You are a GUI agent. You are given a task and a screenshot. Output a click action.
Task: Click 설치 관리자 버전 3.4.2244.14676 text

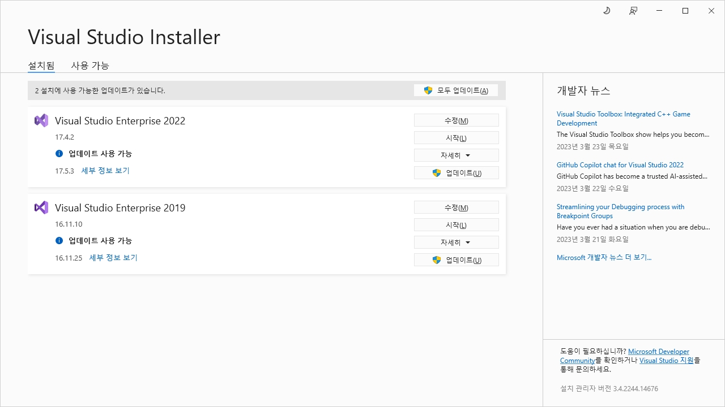609,389
